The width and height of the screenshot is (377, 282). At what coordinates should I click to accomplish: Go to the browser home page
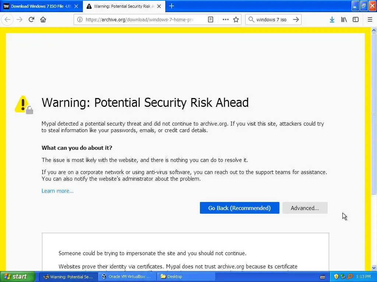[43, 19]
